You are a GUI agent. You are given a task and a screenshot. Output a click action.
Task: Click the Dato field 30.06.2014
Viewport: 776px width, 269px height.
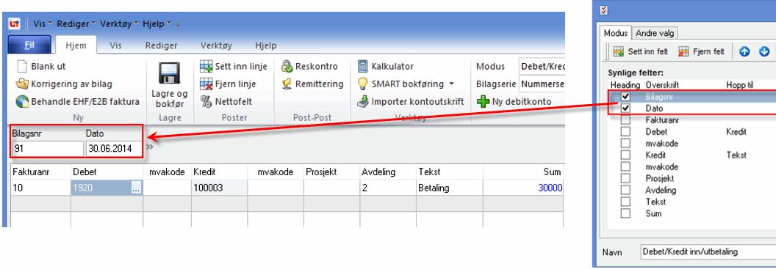pyautogui.click(x=113, y=149)
